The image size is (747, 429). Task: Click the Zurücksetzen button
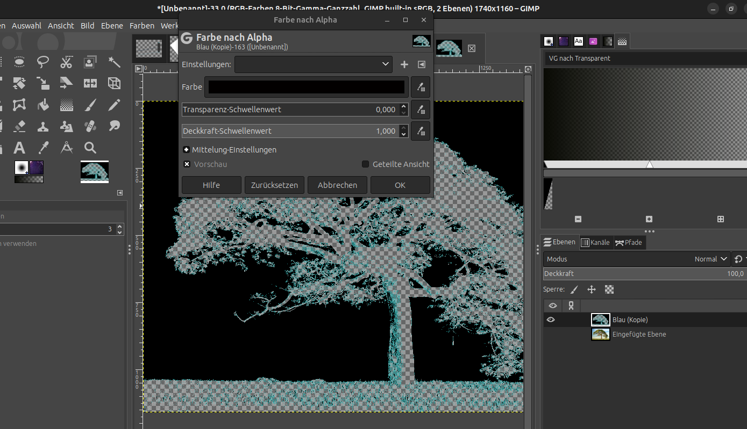[274, 185]
